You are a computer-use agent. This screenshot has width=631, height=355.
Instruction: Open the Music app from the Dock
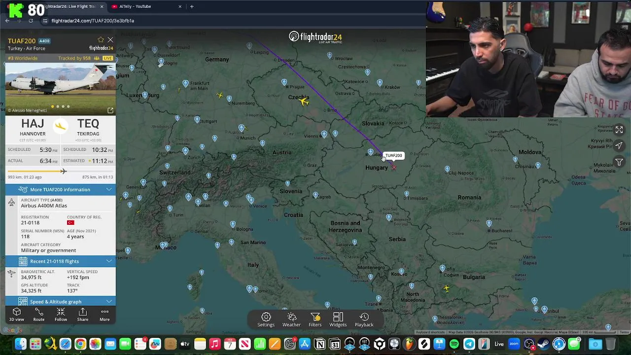215,344
